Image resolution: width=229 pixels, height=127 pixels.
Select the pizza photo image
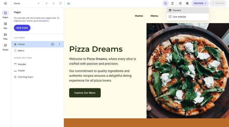tap(188, 71)
